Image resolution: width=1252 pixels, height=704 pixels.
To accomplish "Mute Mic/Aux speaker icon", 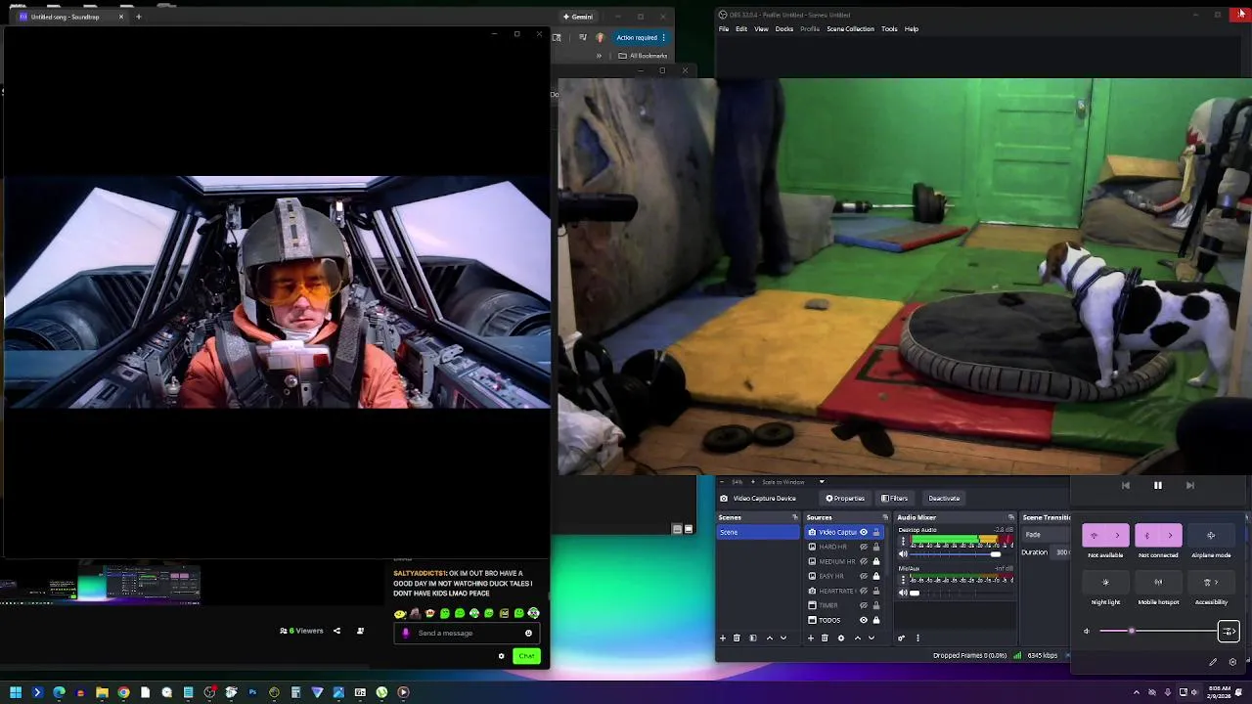I will [x=903, y=593].
